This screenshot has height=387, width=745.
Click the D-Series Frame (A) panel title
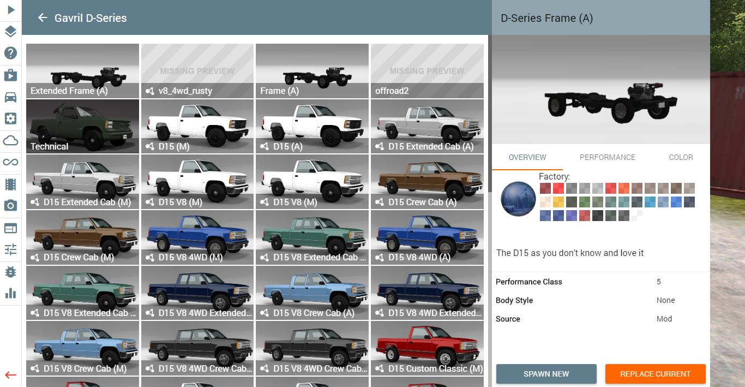(546, 18)
